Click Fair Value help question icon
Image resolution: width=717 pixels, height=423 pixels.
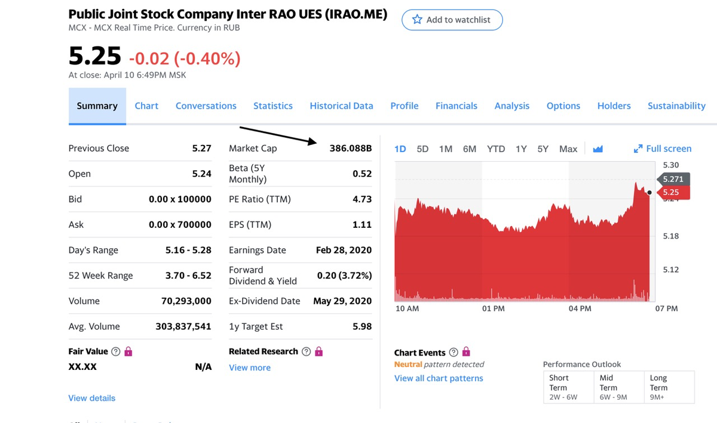116,351
